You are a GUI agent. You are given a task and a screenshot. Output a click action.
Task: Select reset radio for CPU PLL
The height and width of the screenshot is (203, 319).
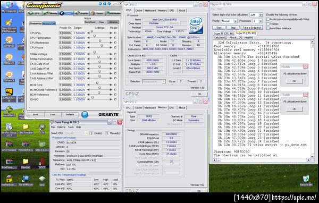[x=115, y=33]
